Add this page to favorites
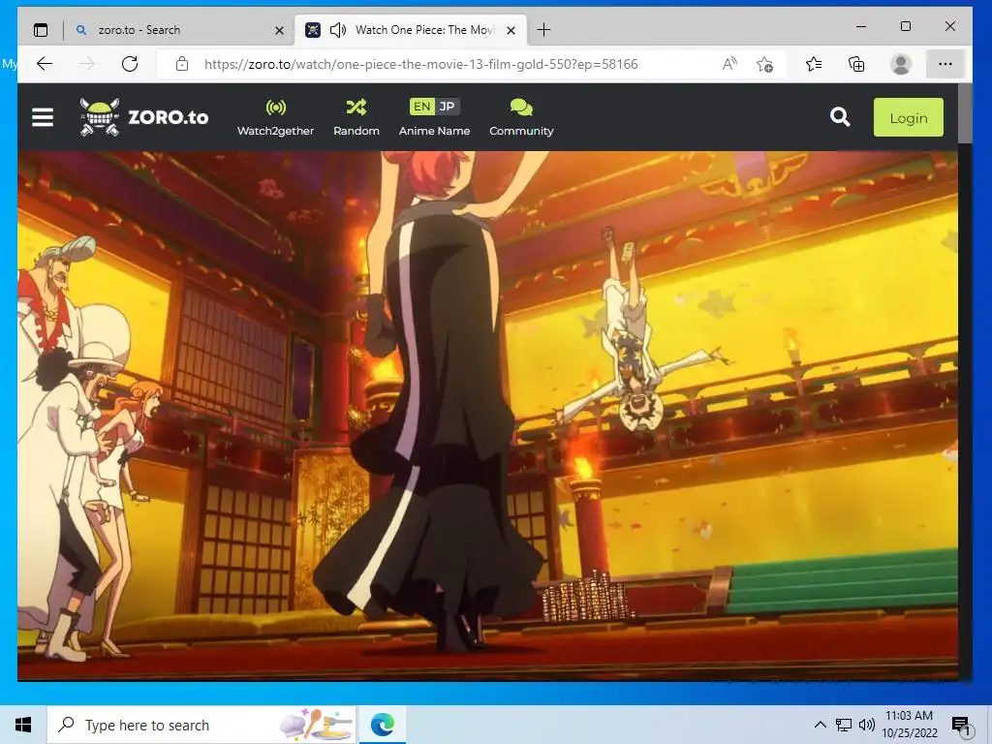992x744 pixels. (764, 64)
